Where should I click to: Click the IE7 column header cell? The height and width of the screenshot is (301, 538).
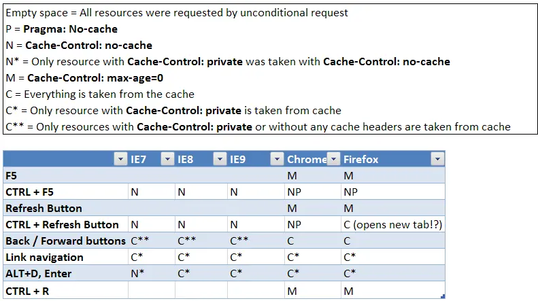[x=152, y=159]
